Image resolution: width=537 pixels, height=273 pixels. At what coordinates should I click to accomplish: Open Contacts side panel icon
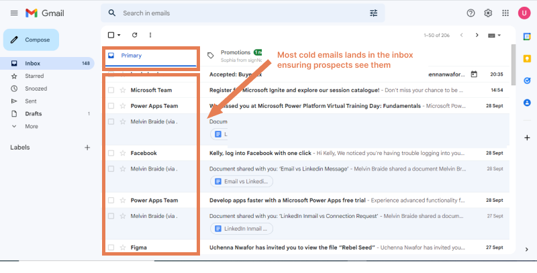pos(527,103)
